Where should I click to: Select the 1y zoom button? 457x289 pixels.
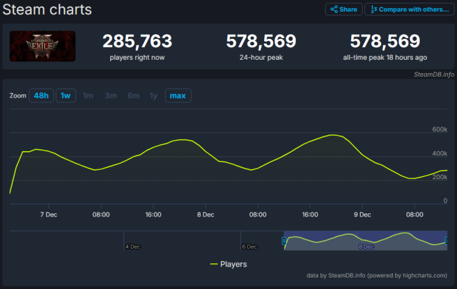click(153, 96)
